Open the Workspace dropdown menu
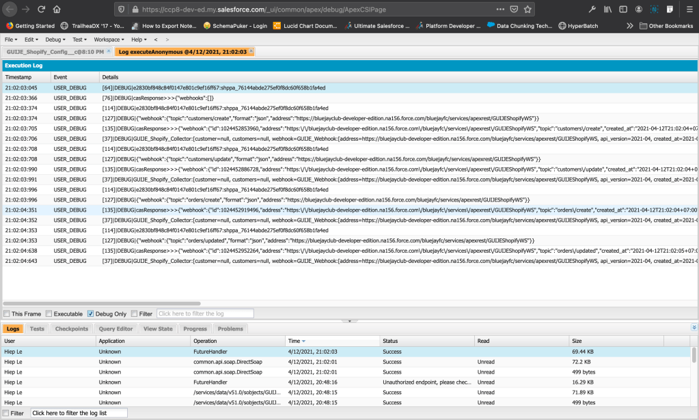This screenshot has width=699, height=420. (109, 40)
